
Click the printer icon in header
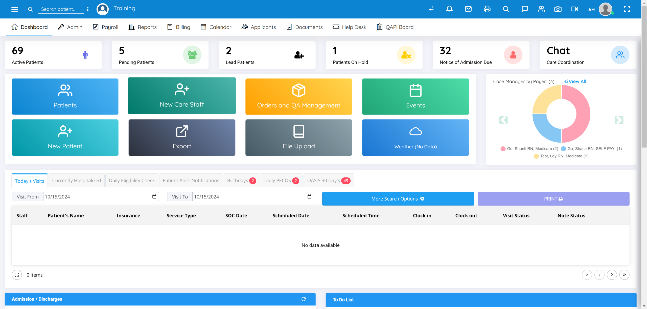(x=487, y=9)
